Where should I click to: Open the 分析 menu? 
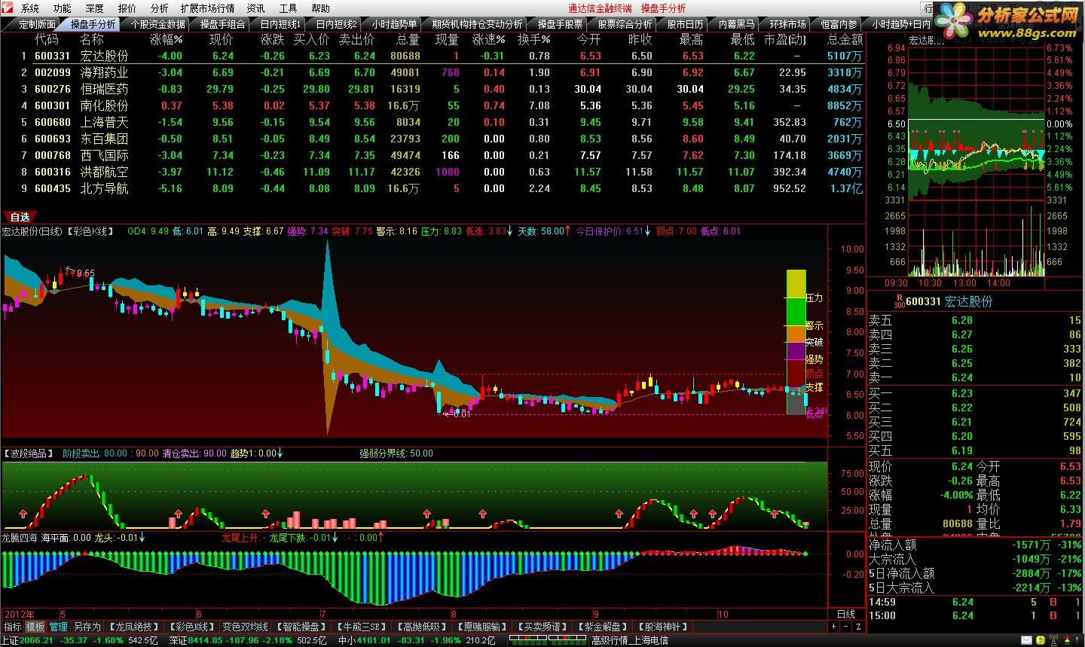pyautogui.click(x=159, y=8)
